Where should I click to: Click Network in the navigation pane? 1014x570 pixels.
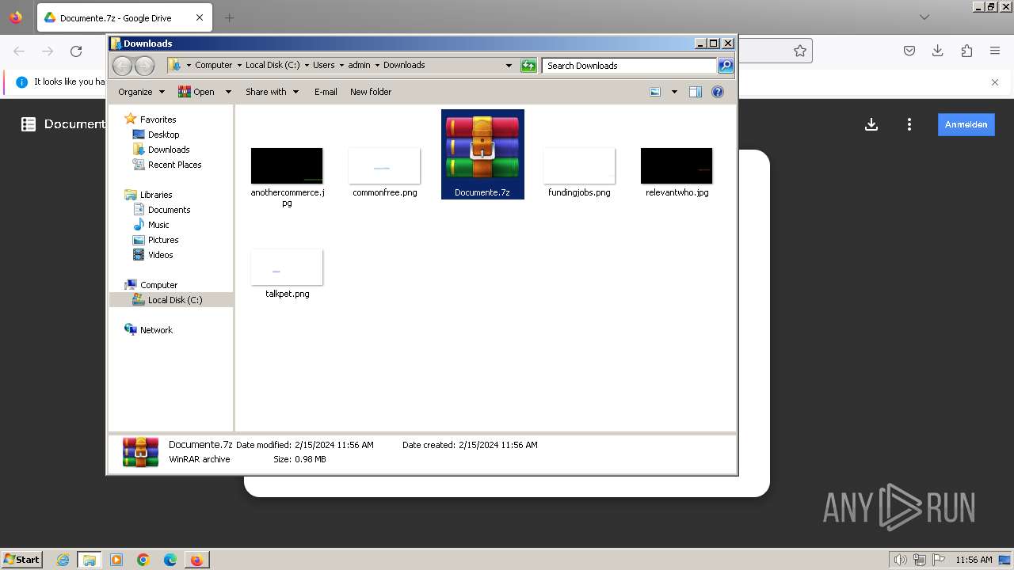(156, 330)
